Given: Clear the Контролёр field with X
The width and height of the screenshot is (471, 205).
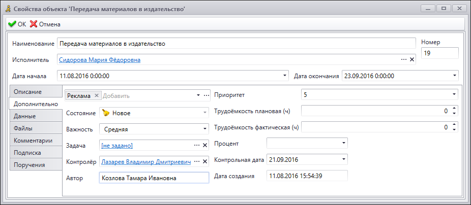Looking at the screenshot, I should (205, 161).
